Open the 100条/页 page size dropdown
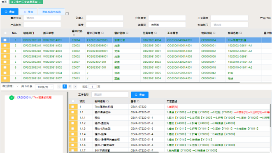This screenshot has width=272, height=154. click(44, 87)
